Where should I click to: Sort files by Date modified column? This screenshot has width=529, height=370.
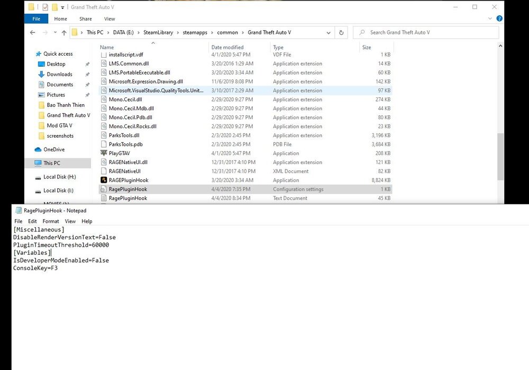tap(227, 47)
